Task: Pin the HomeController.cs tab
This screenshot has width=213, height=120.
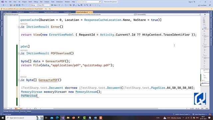Action: (90, 12)
